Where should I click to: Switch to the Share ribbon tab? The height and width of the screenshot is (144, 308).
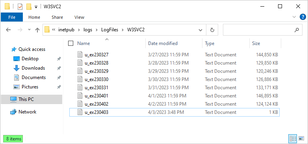(x=57, y=17)
